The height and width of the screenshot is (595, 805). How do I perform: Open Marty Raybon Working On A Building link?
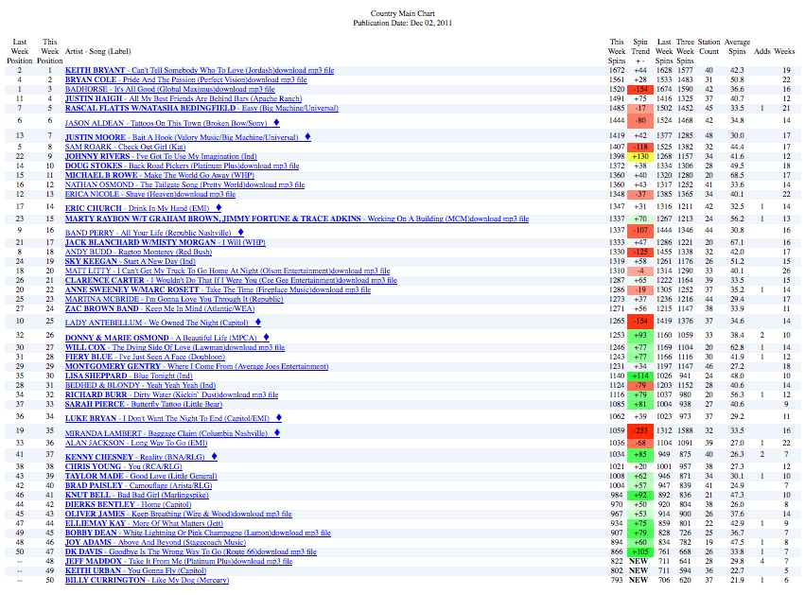click(x=297, y=219)
